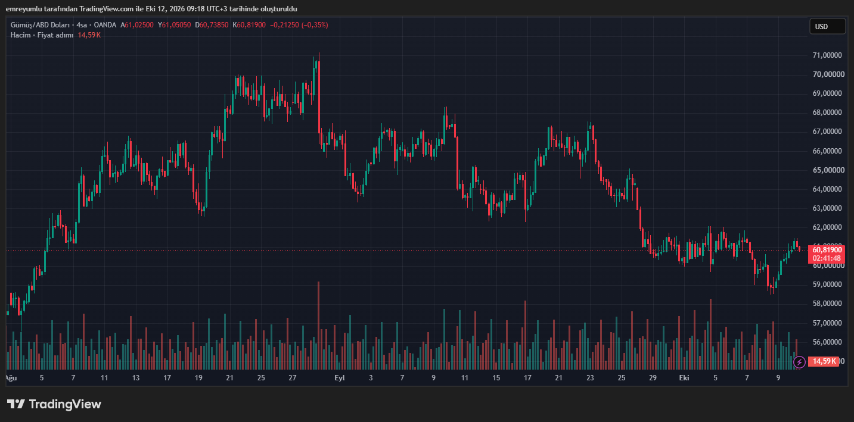Click the TradingView logo at the bottom
This screenshot has height=422, width=854.
(x=54, y=404)
